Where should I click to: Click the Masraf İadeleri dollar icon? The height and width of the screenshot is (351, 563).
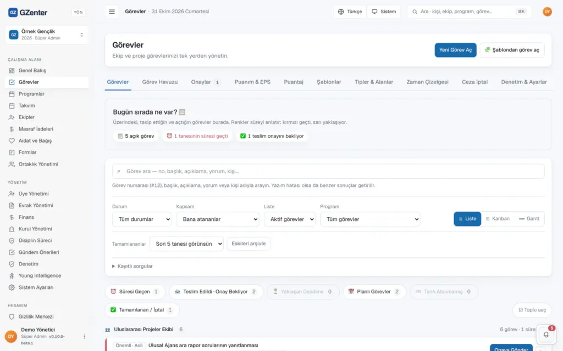[12, 129]
